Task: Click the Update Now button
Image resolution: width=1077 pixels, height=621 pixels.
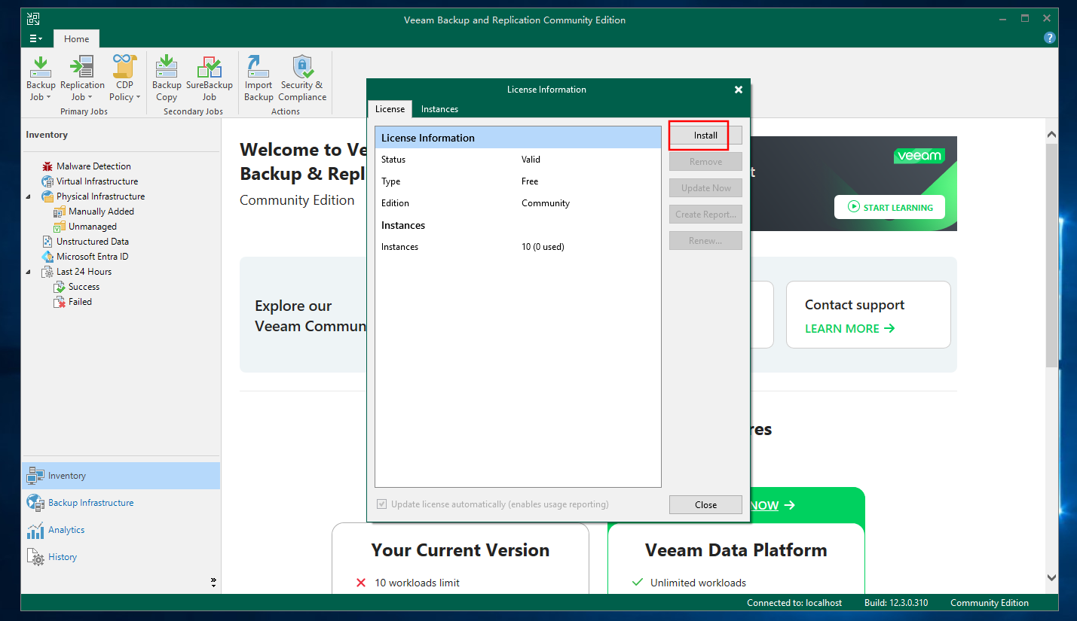Action: 705,188
